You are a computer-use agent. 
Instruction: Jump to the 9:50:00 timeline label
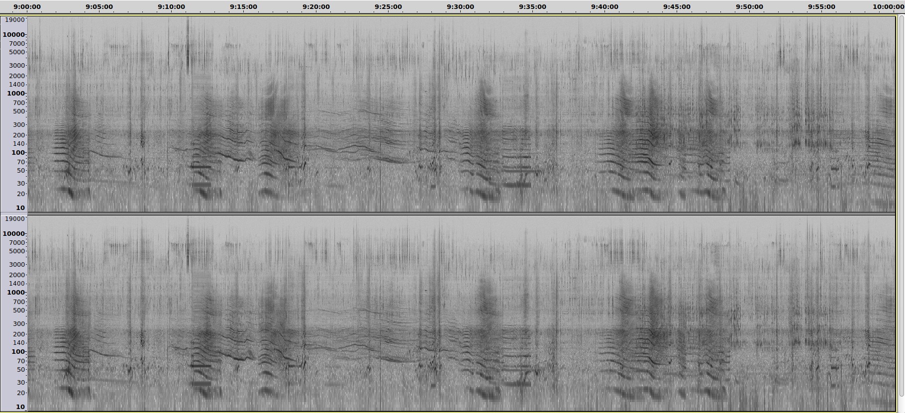click(749, 7)
